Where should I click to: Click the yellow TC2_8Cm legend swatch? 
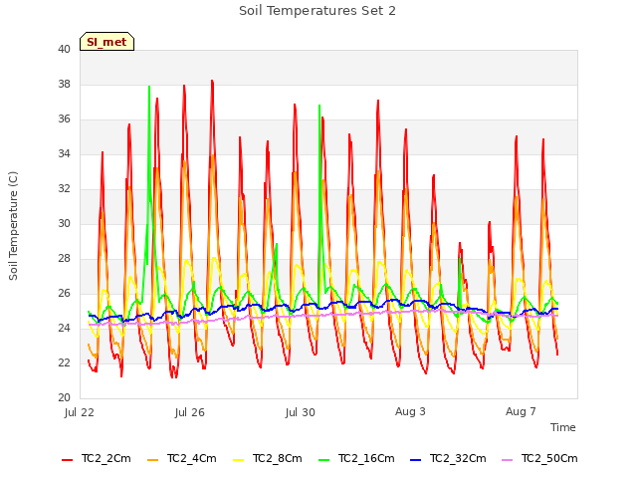pos(239,460)
